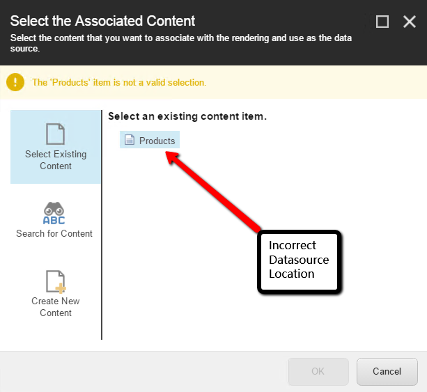Click the blank page icon for Select Existing Content
Viewport: 427px width, 392px height.
55,134
